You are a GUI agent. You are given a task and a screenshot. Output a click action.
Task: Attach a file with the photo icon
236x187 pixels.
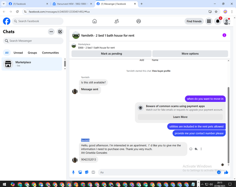(x=80, y=172)
